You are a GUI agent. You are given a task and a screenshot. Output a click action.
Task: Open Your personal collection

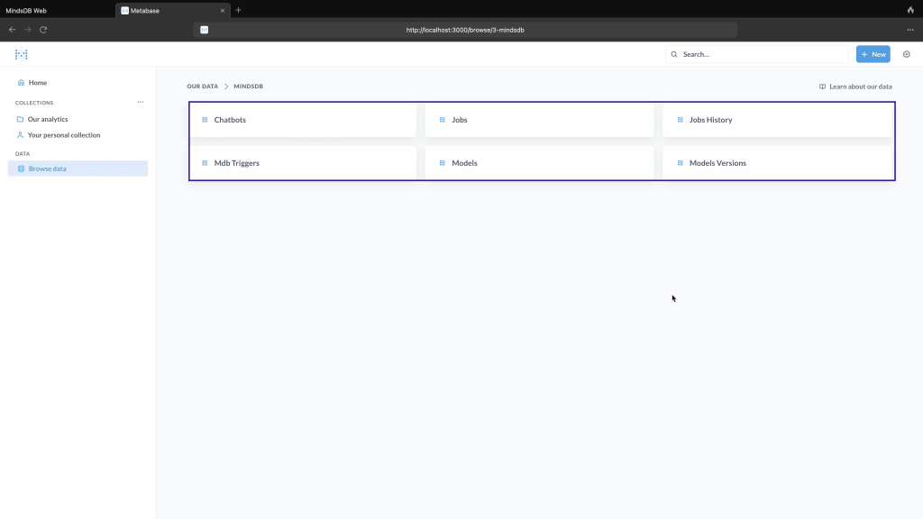pos(63,135)
